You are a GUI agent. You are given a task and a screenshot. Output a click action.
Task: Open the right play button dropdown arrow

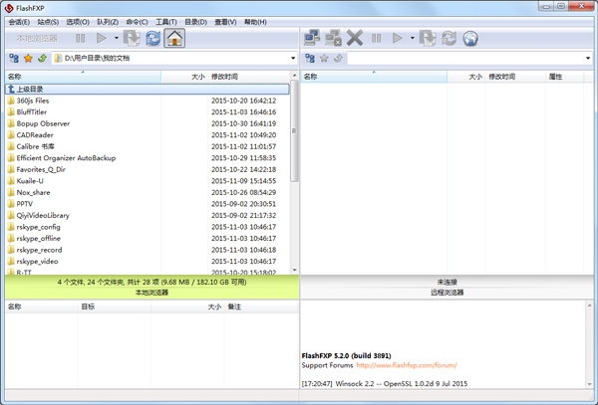[x=413, y=38]
